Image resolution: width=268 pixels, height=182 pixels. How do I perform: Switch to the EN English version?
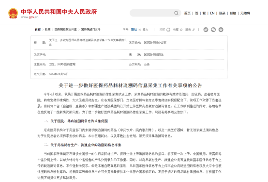212,13
